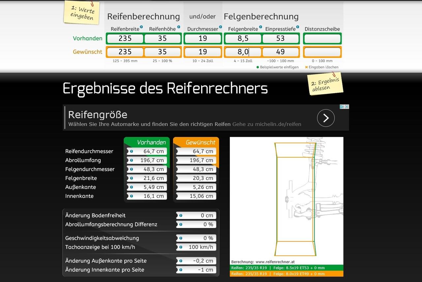Click info icon for Vorhanden Abrollumfang result
This screenshot has height=282, width=422.
pyautogui.click(x=132, y=160)
